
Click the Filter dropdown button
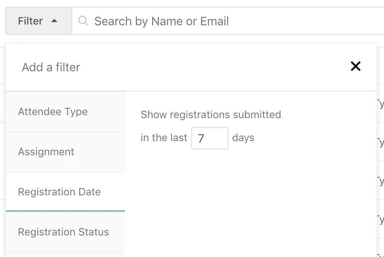point(38,21)
